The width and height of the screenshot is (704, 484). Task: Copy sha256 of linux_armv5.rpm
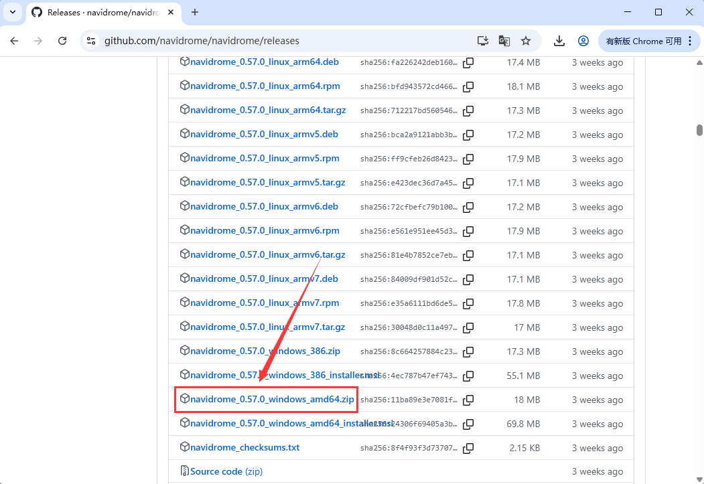tap(468, 159)
